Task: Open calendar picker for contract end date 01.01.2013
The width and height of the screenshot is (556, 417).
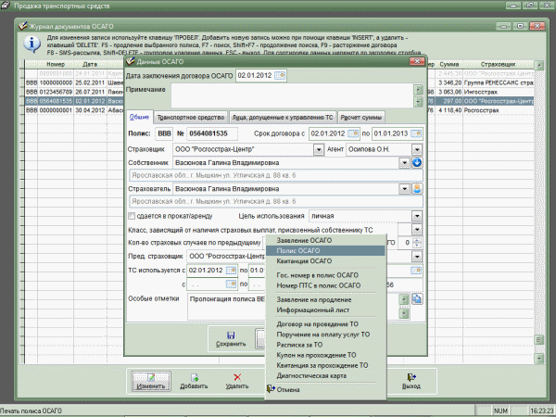Action: coord(417,134)
